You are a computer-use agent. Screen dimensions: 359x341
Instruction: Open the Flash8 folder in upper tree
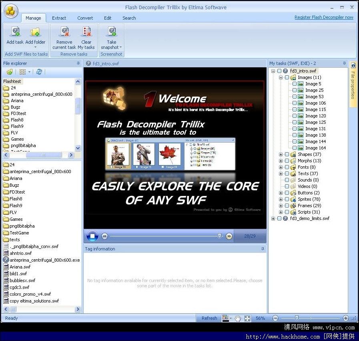tap(17, 120)
